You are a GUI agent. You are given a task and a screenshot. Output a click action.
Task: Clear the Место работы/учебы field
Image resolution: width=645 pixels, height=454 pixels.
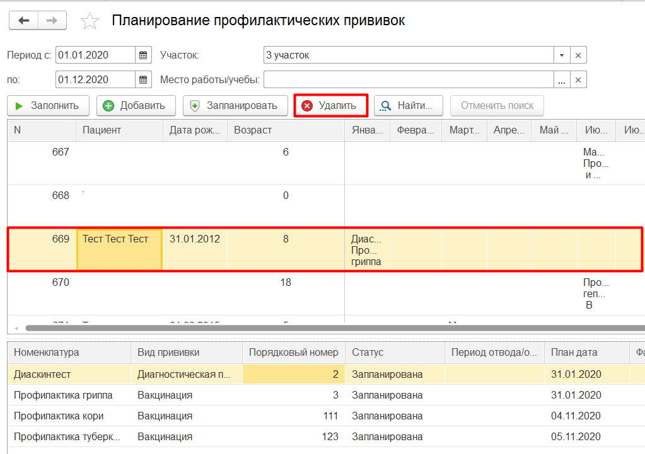tap(578, 79)
